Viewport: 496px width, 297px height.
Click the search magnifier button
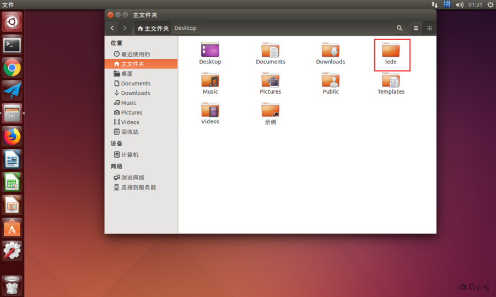point(400,28)
